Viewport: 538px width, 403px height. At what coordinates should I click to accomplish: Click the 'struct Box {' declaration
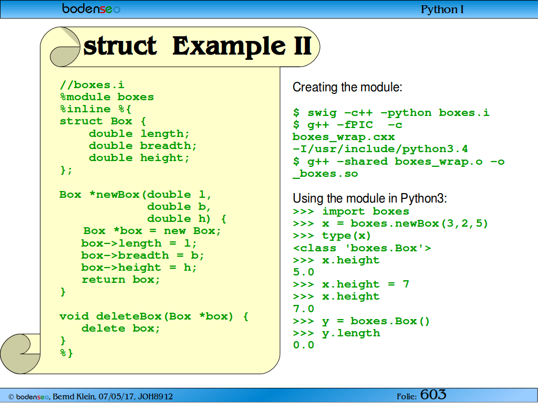point(103,121)
